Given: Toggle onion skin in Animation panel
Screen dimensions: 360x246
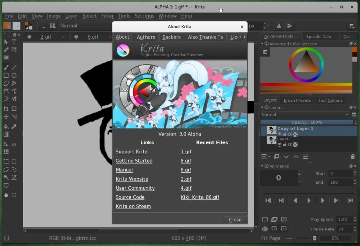Looking at the screenshot, I should [264, 228].
